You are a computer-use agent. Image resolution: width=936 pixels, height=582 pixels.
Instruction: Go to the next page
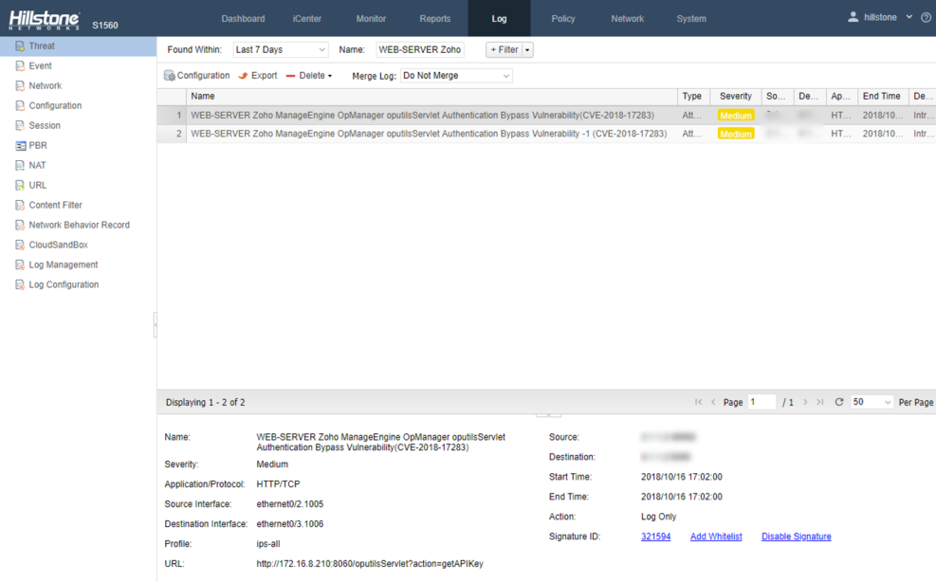[805, 402]
